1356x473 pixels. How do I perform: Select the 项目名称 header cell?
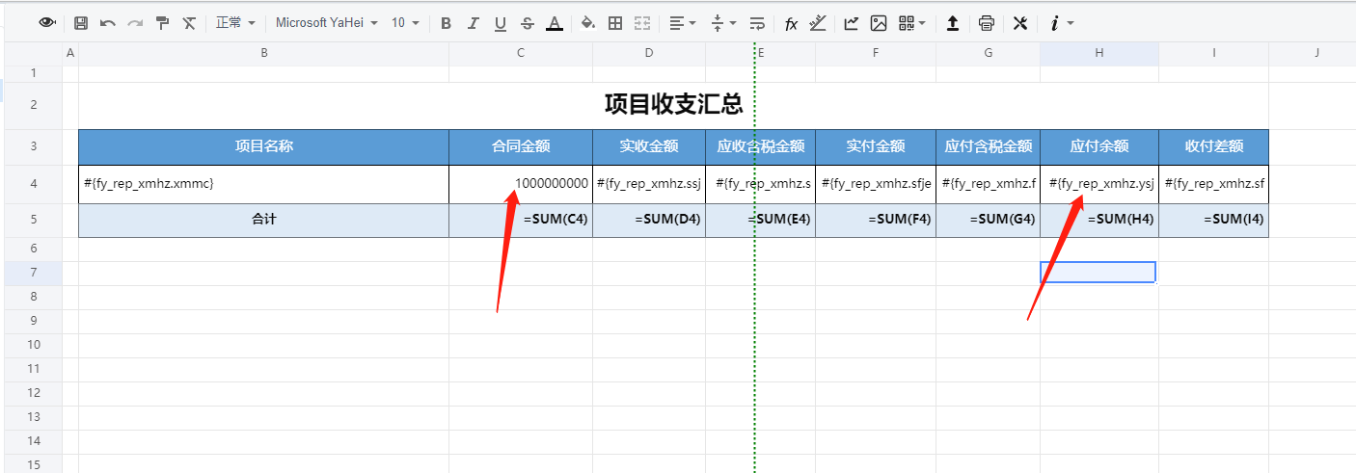(x=263, y=146)
